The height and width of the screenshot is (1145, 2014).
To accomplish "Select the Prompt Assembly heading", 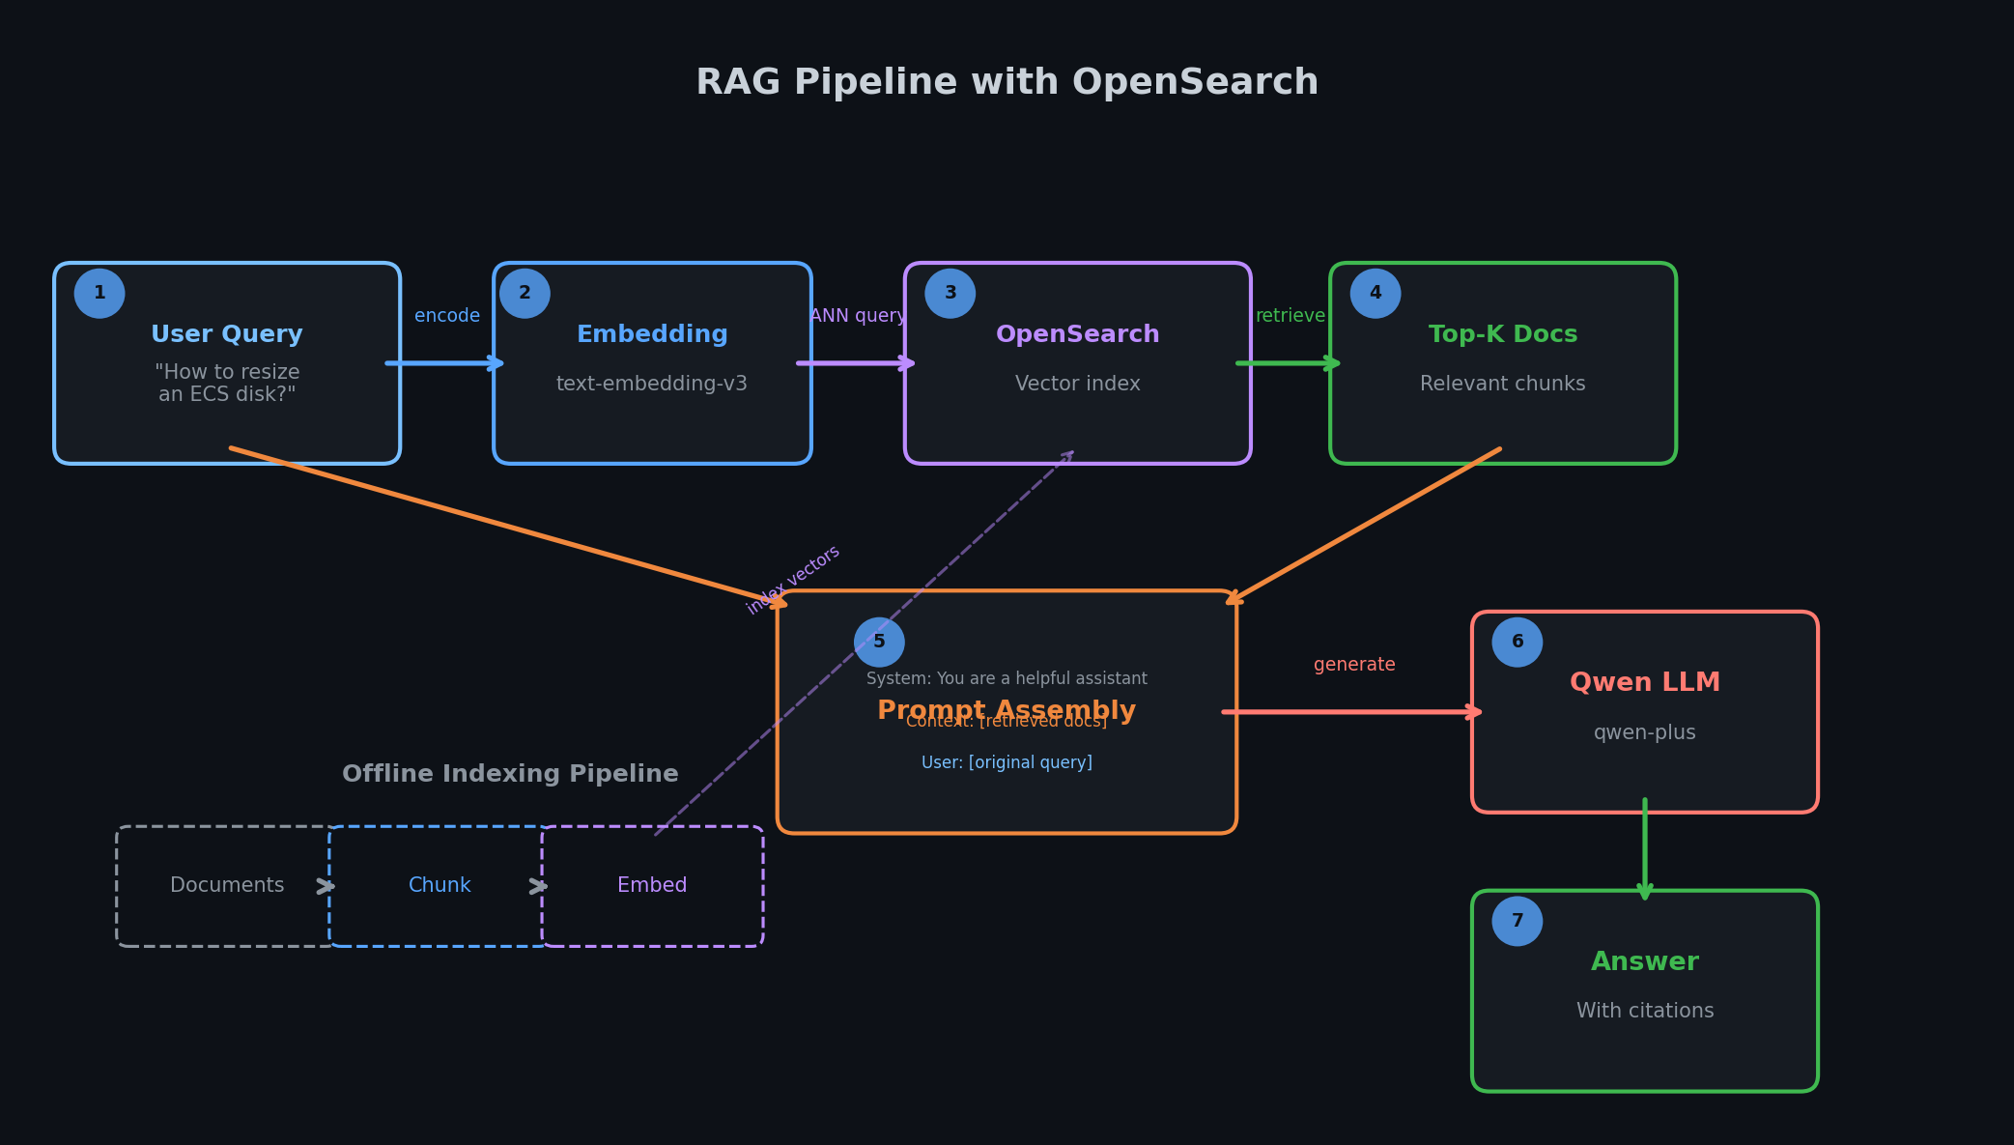I will click(1007, 710).
